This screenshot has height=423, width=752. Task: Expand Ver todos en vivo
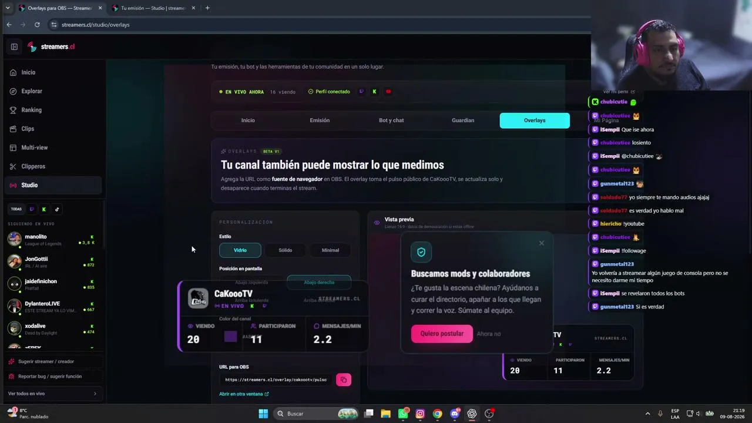click(53, 394)
